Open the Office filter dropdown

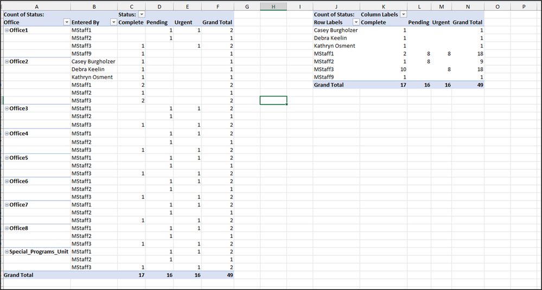pos(67,22)
